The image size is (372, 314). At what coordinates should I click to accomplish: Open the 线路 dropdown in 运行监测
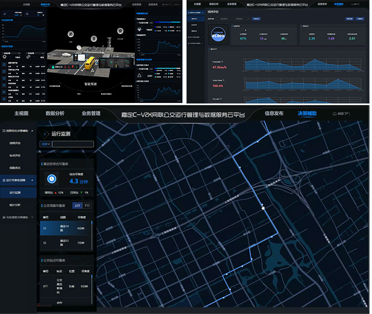pos(46,144)
